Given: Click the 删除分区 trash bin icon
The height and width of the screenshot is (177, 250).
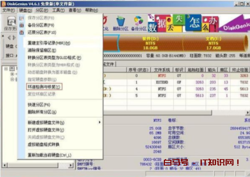Looking at the screenshot, I should 121,22.
